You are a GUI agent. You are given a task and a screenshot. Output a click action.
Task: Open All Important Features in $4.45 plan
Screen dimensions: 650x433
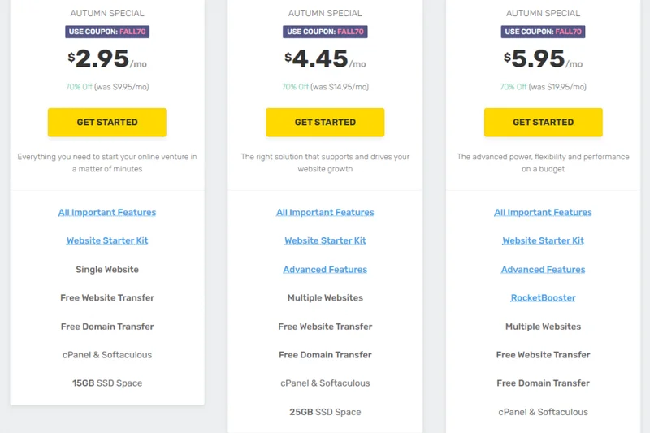[x=325, y=213]
